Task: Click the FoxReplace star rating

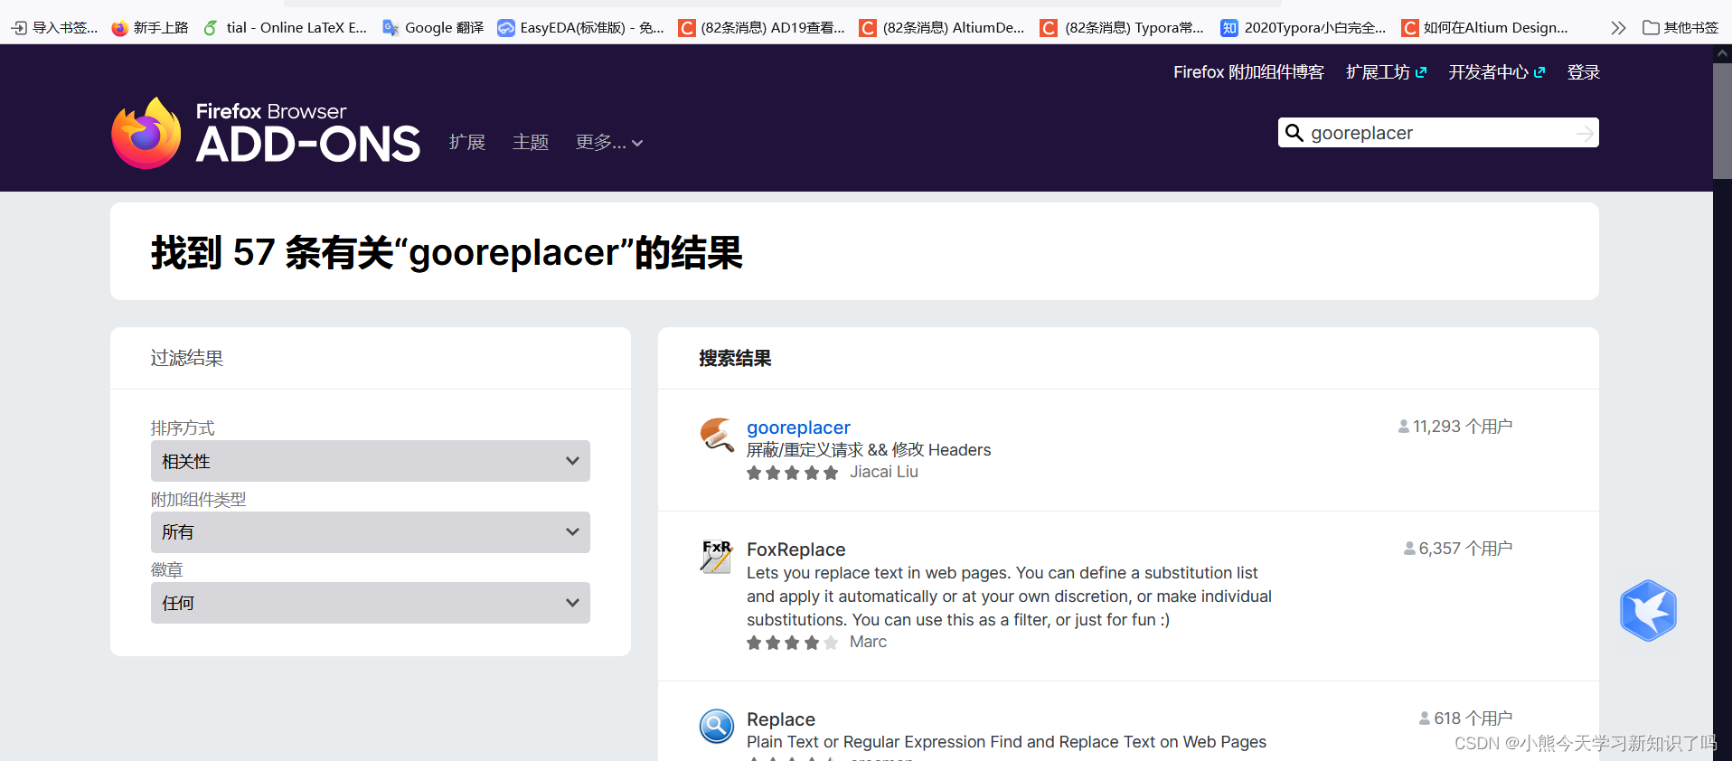Action: pos(793,643)
